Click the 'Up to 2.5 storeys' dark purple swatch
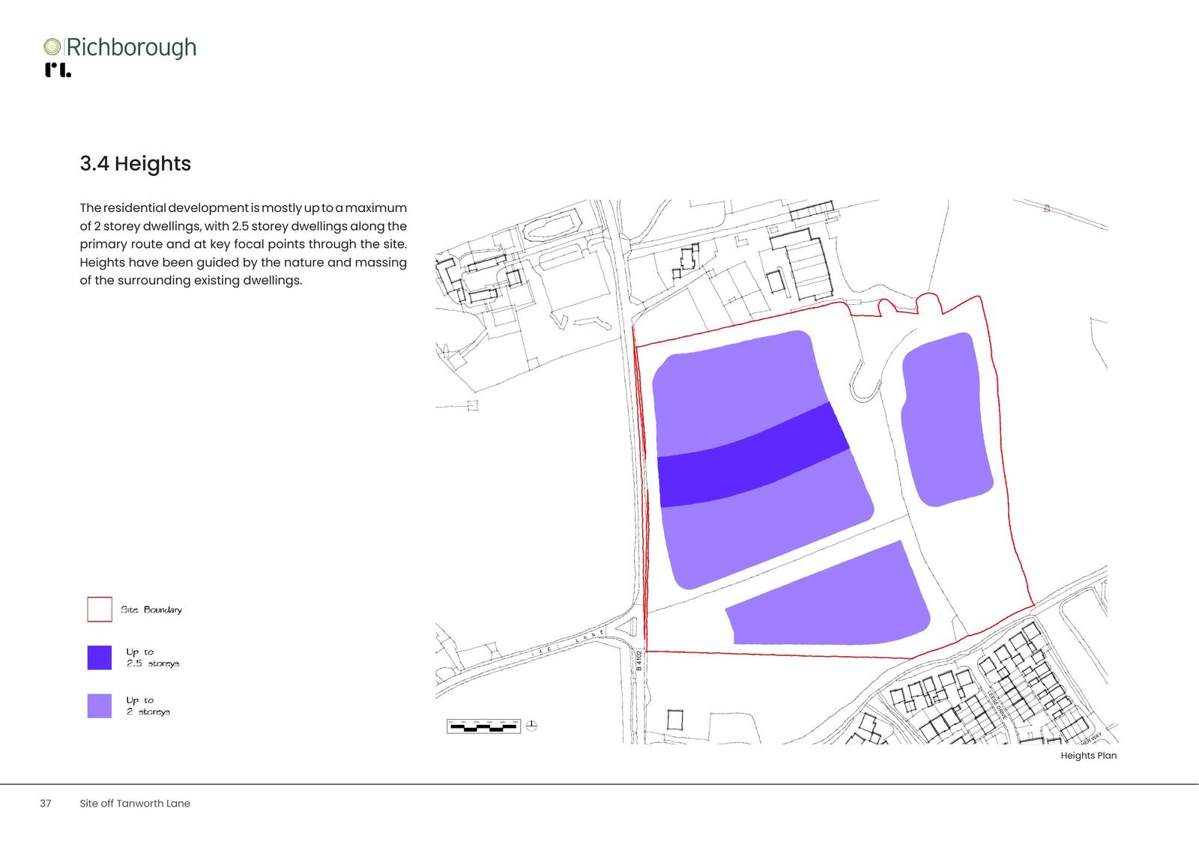Screen dimensions: 1199x847 coord(100,658)
